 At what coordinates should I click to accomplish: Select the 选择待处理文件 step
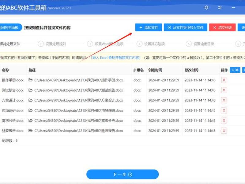[10, 44]
